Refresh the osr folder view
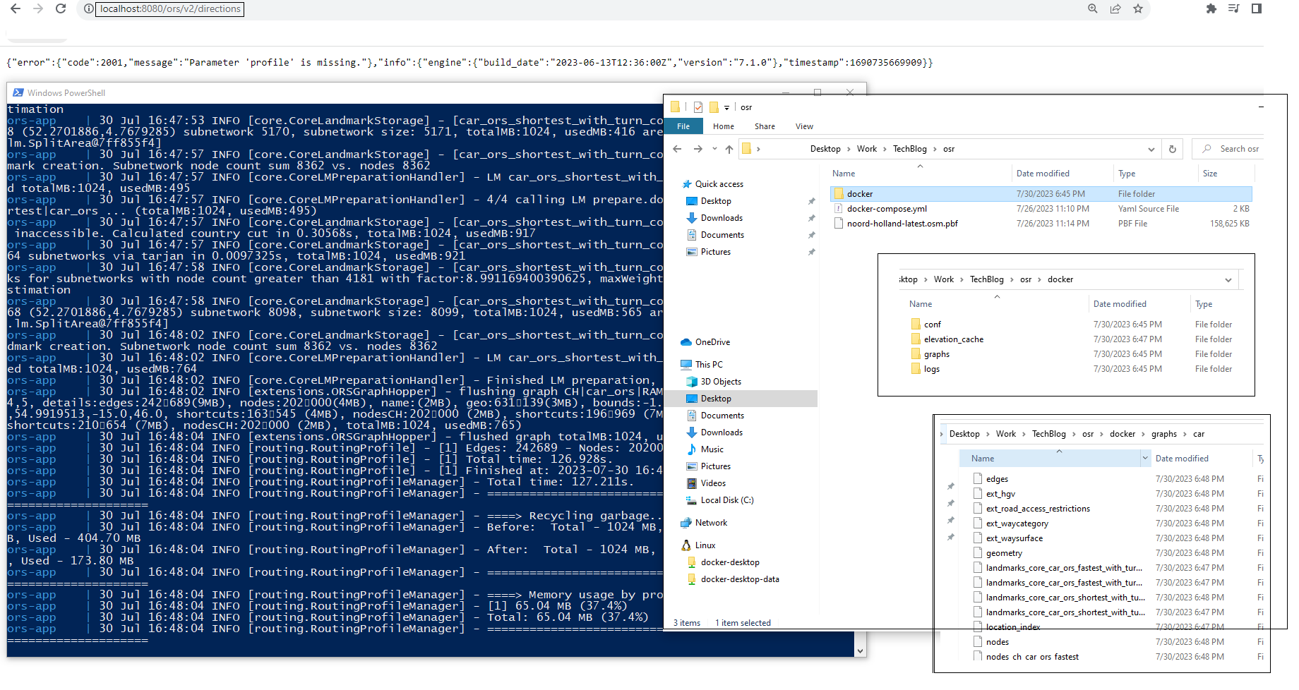The image size is (1299, 690). [1173, 149]
